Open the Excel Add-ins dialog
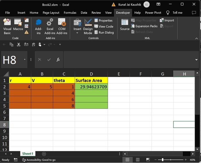This screenshot has width=201, height=163. (50, 26)
